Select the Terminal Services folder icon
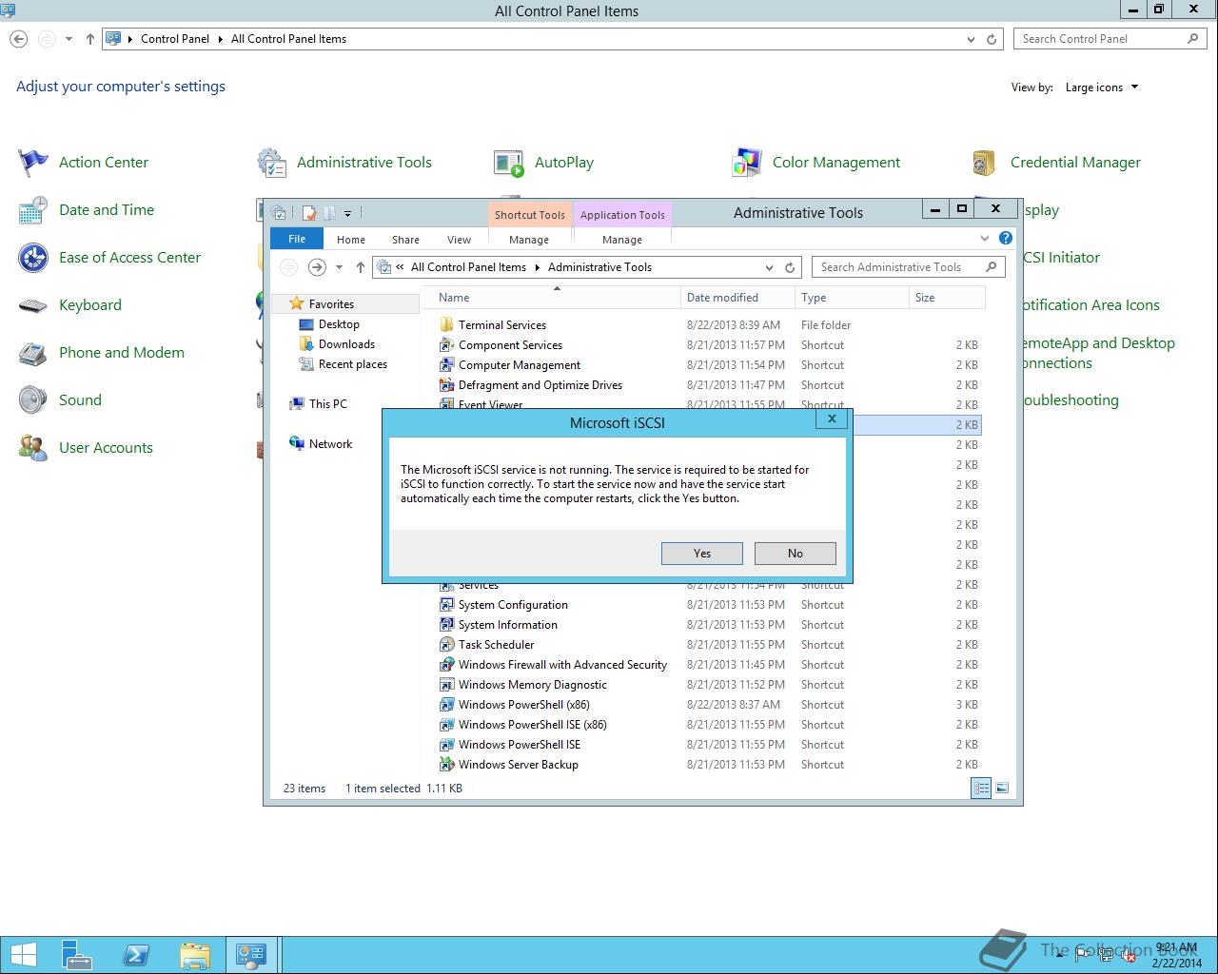1218x974 pixels. pyautogui.click(x=446, y=325)
